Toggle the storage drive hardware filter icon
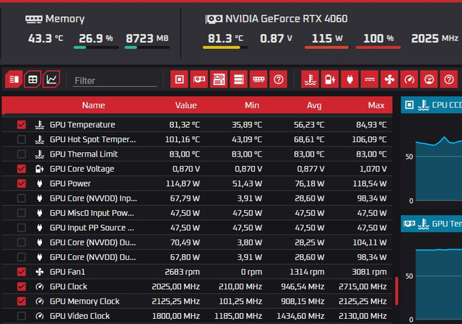462x324 pixels. 239,79
